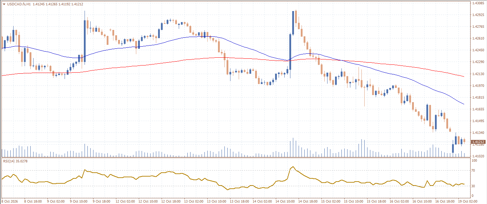Click the 12 Oct 02:00 time label
The width and height of the screenshot is (487, 204).
pos(125,202)
